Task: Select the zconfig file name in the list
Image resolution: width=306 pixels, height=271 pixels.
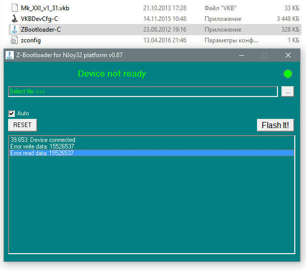Action: (31, 40)
